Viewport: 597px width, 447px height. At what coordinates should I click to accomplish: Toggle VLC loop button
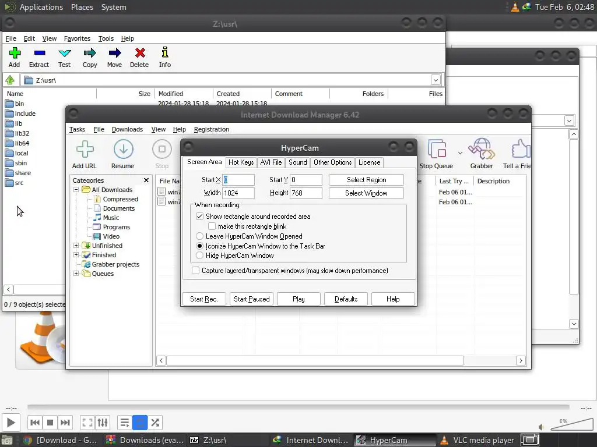click(x=140, y=423)
